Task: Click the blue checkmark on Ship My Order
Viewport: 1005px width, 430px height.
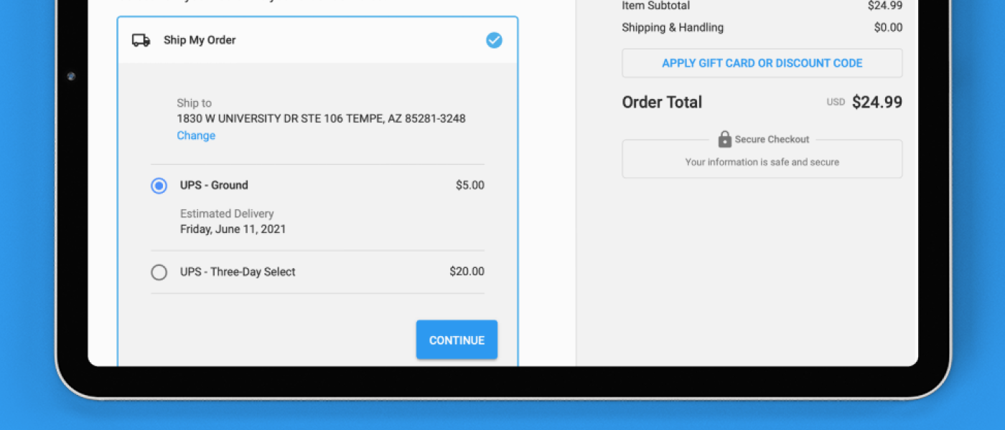Action: pyautogui.click(x=494, y=40)
